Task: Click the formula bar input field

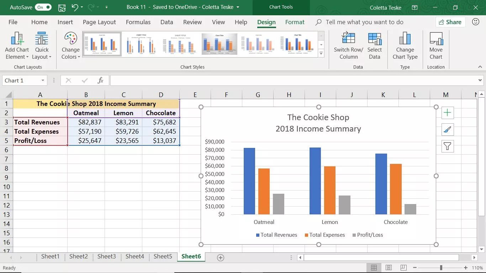Action: [294, 81]
